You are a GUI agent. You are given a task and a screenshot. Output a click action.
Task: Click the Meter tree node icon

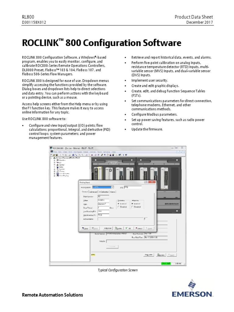point(58,167)
